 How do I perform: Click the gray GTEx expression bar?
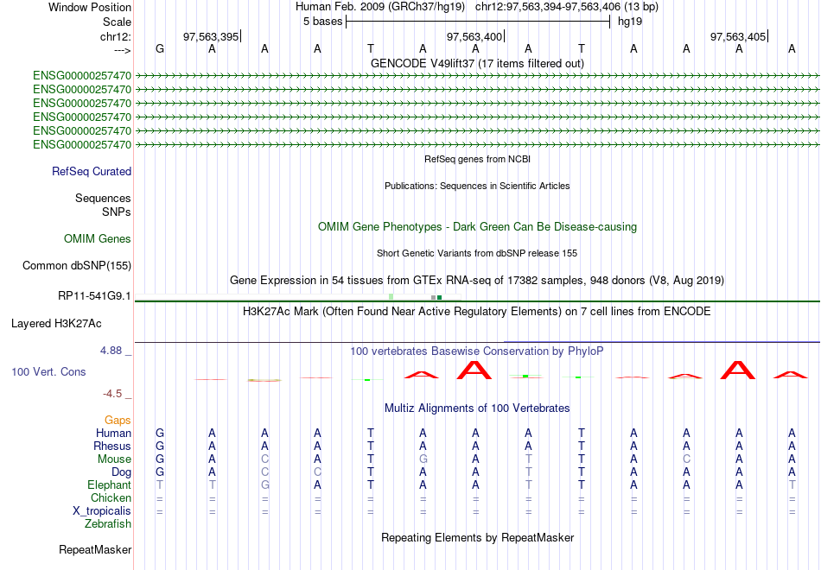[433, 297]
